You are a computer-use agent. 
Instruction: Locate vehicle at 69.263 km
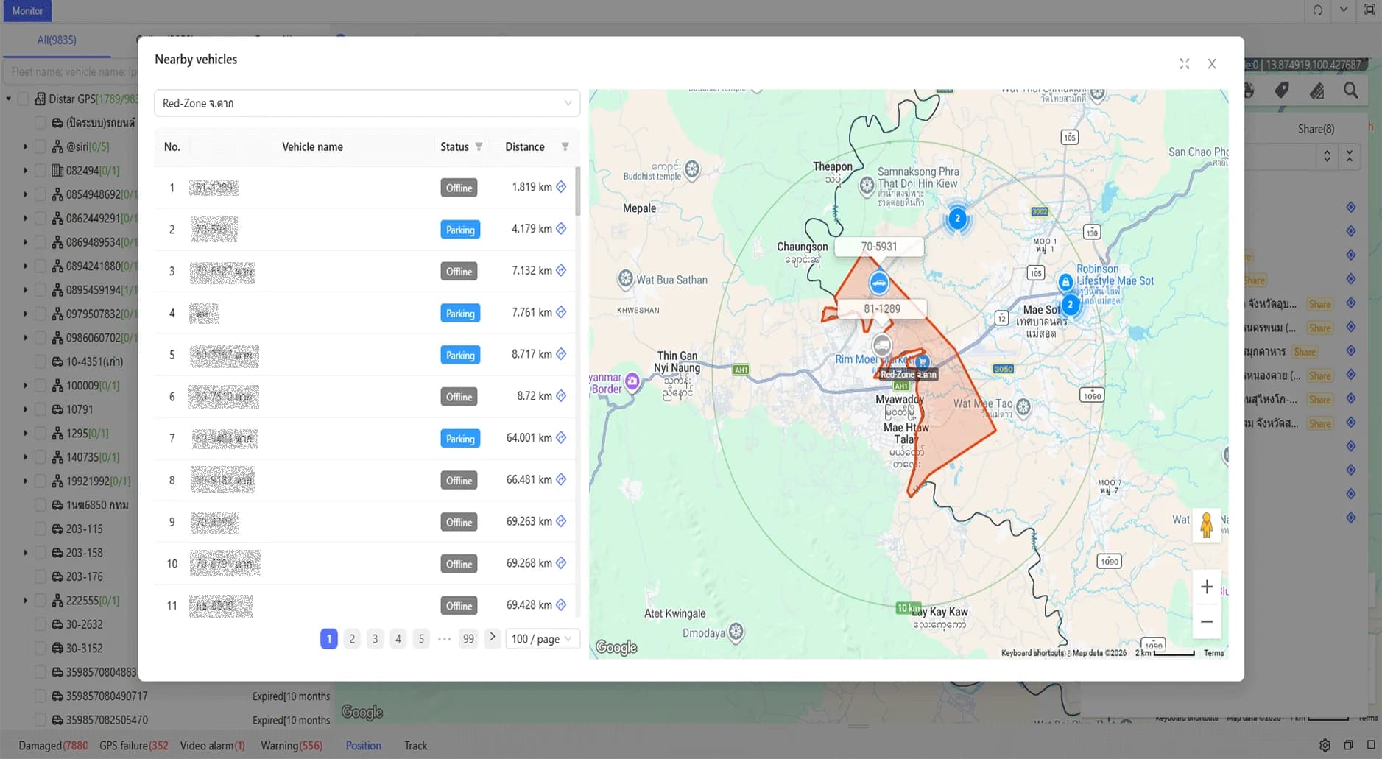pos(561,521)
